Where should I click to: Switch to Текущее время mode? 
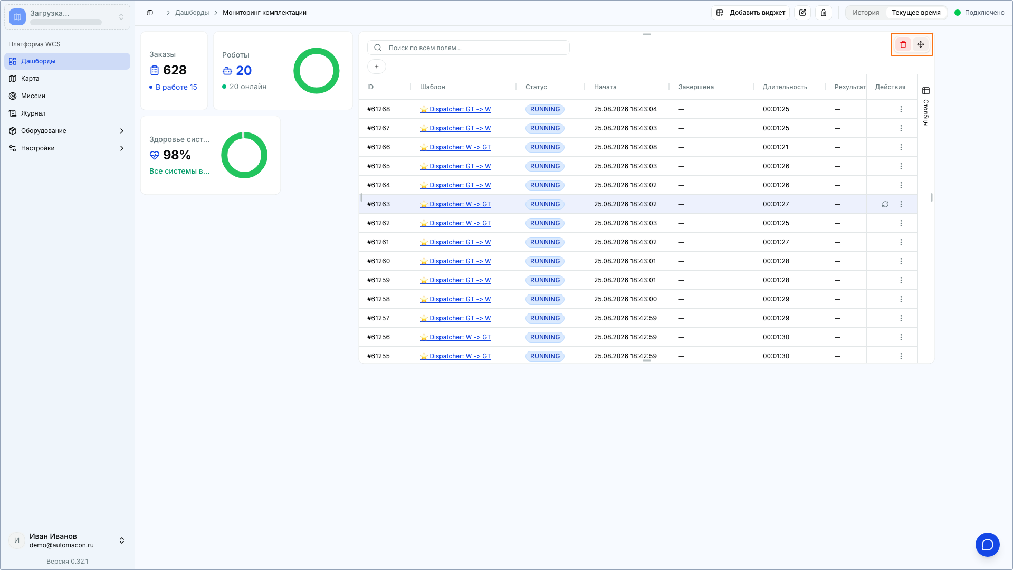tap(916, 13)
